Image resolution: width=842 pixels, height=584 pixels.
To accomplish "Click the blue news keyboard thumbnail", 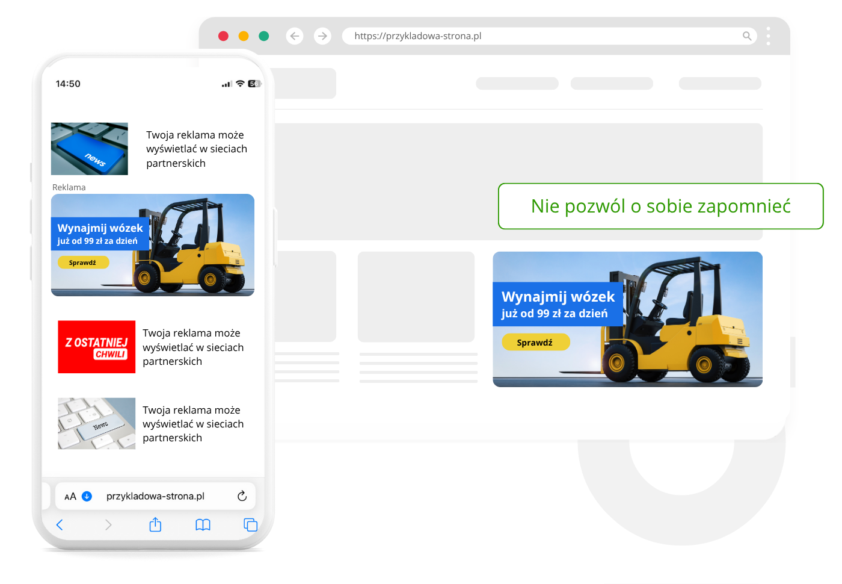I will (x=90, y=149).
